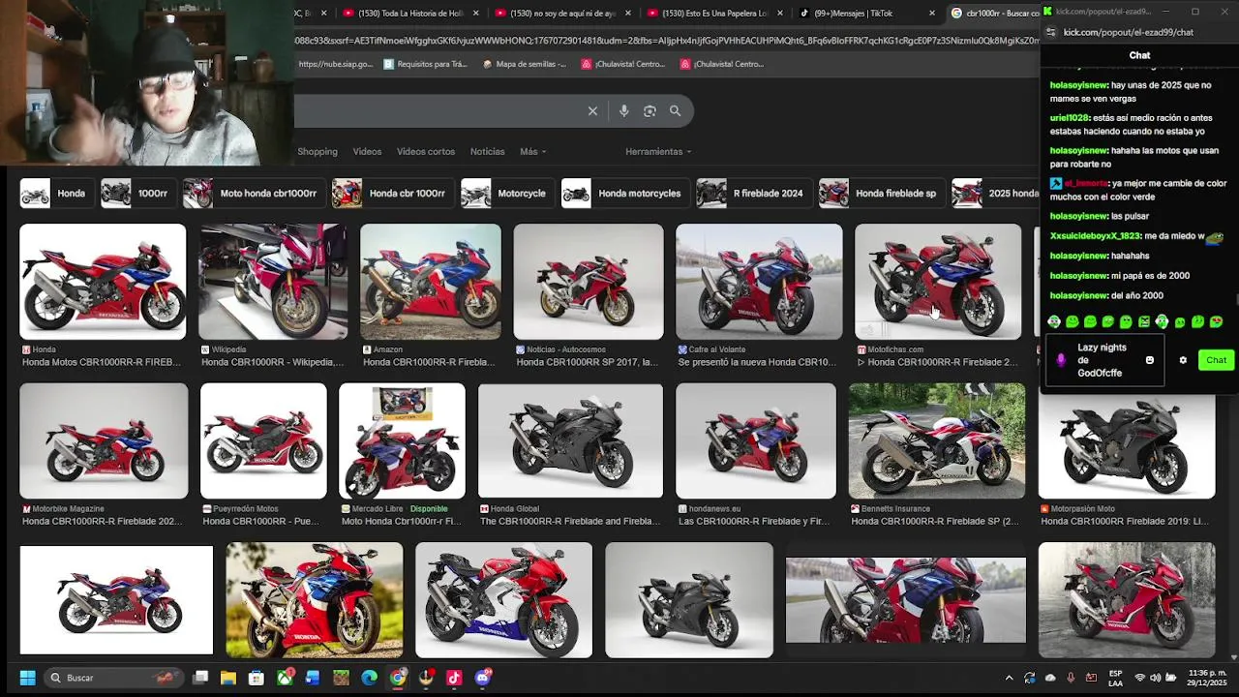
Task: Open 'Requisitos para Trá...' bookmark
Action: 424,64
